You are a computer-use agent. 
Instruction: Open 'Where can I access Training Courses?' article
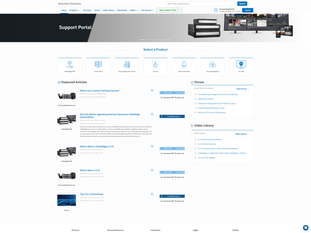tap(100, 91)
